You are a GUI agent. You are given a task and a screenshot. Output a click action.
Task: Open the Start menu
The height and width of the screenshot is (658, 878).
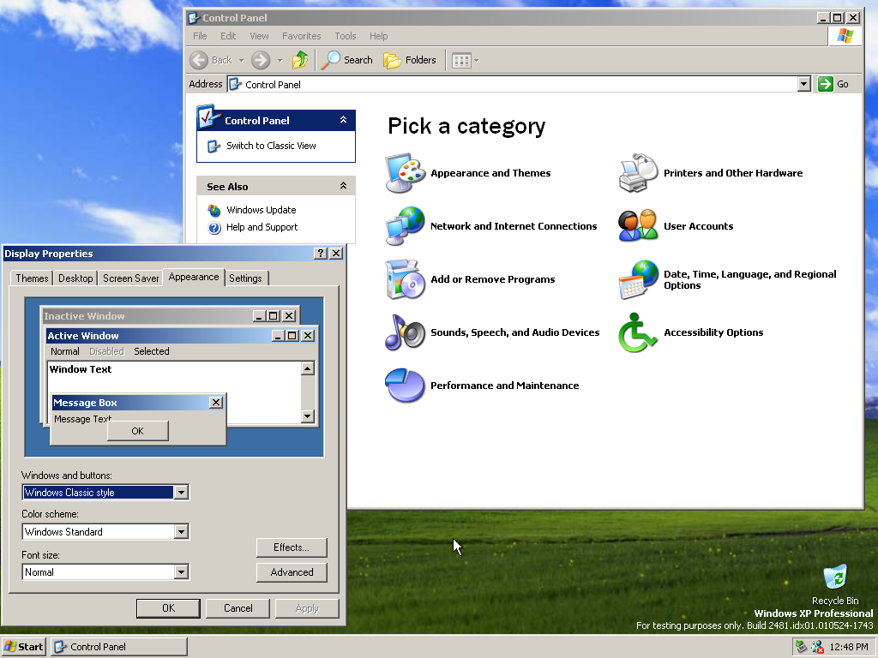coord(24,647)
